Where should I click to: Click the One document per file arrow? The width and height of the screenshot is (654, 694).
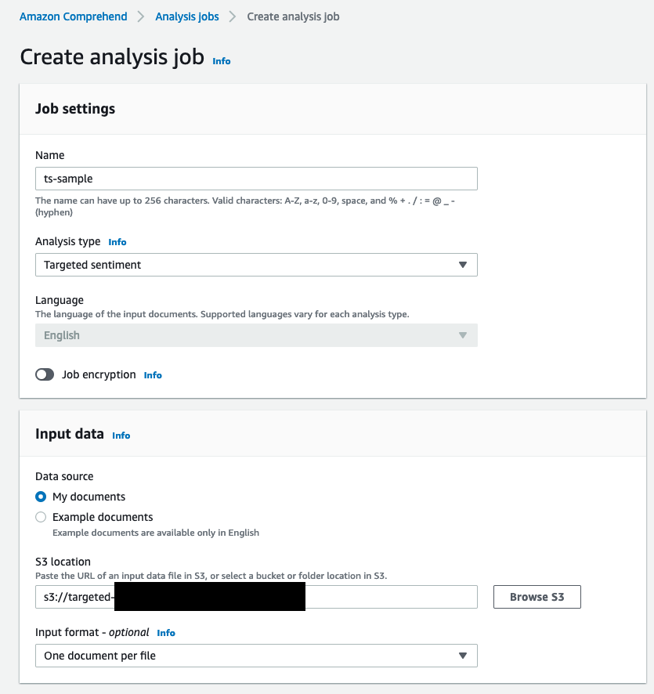pyautogui.click(x=463, y=656)
